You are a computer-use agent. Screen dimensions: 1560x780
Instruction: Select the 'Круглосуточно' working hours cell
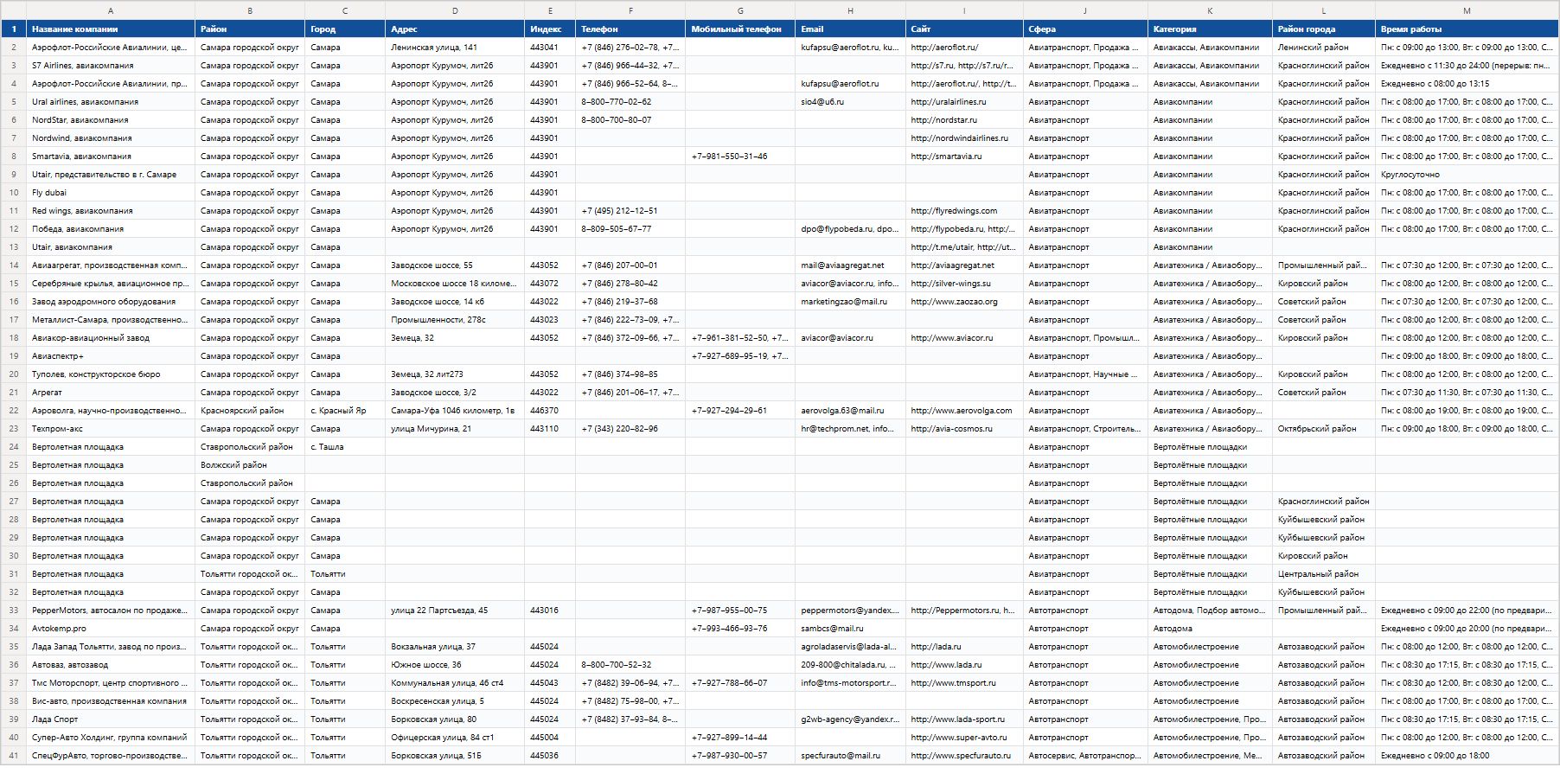coord(1467,175)
